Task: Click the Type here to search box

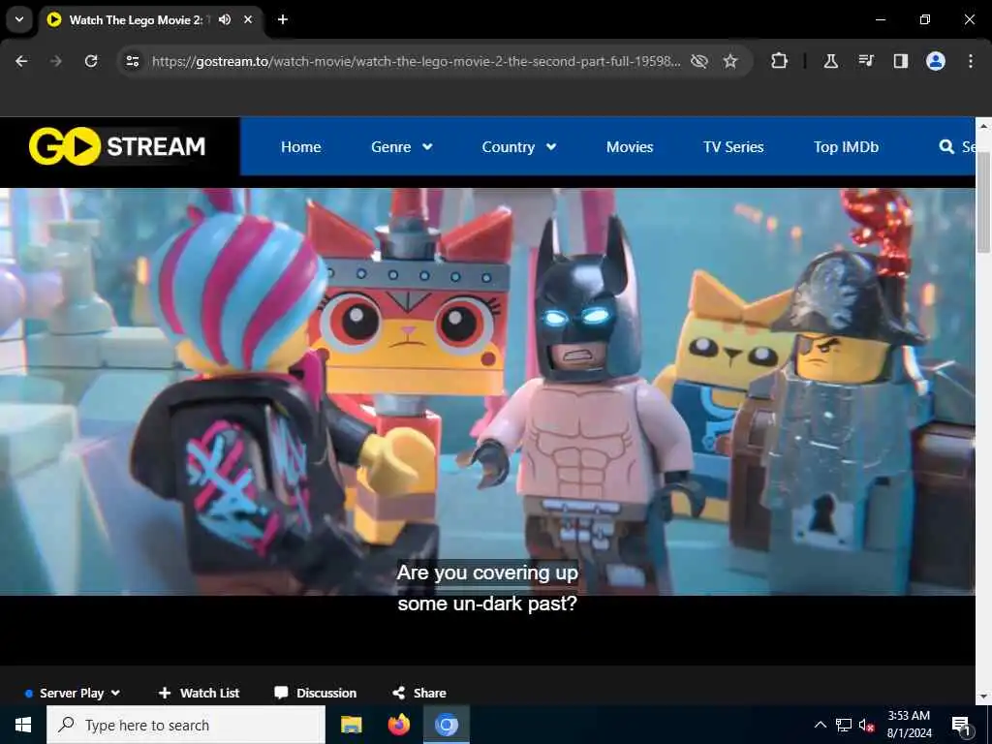Action: [x=186, y=725]
